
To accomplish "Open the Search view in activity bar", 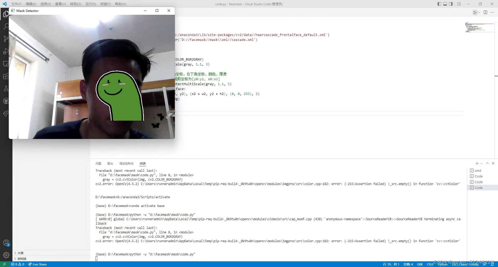I will (x=6, y=26).
